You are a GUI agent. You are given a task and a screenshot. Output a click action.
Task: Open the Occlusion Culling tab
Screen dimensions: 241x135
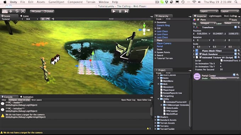[x=230, y=16]
